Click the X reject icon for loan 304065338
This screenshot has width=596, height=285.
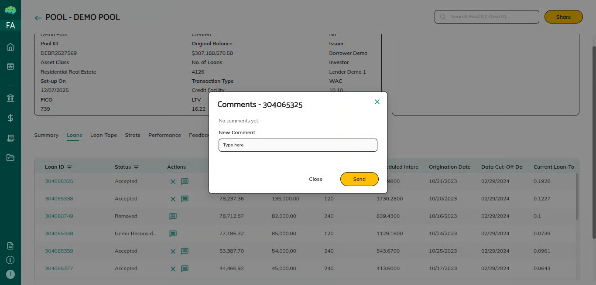click(x=173, y=199)
